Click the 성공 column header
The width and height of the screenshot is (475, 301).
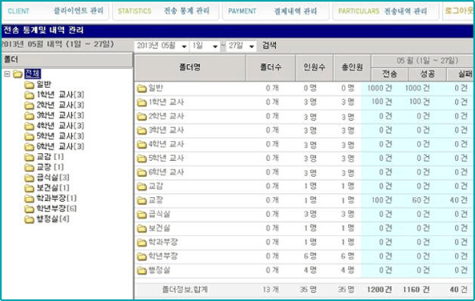(428, 74)
